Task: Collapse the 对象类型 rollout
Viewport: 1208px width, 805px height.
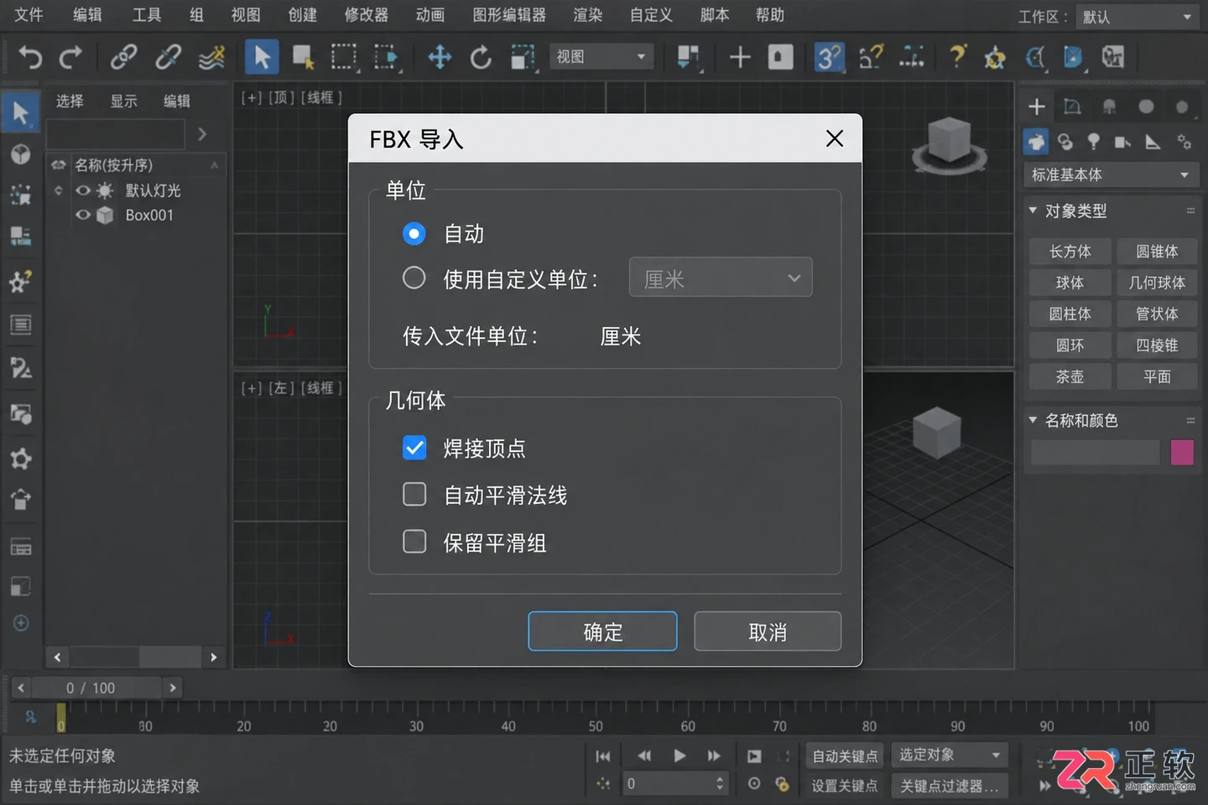Action: (x=1033, y=210)
